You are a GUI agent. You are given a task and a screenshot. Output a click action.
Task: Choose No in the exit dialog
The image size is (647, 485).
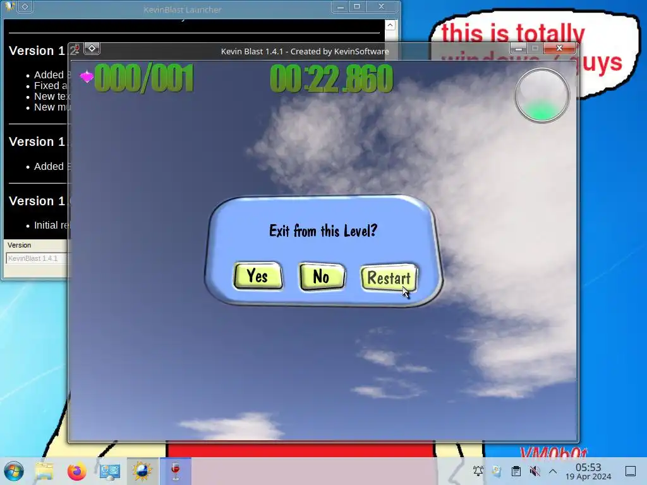(322, 277)
